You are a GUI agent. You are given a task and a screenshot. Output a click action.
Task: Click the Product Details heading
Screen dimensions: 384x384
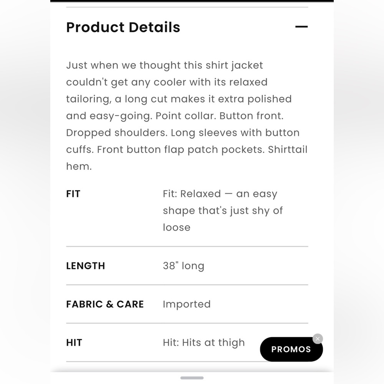pyautogui.click(x=123, y=27)
